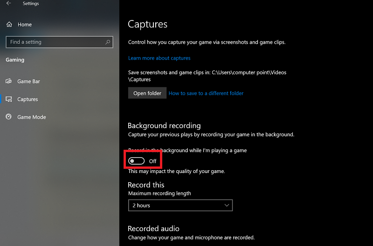The image size is (373, 246).
Task: Go to the Home label in sidebar
Action: pos(25,25)
